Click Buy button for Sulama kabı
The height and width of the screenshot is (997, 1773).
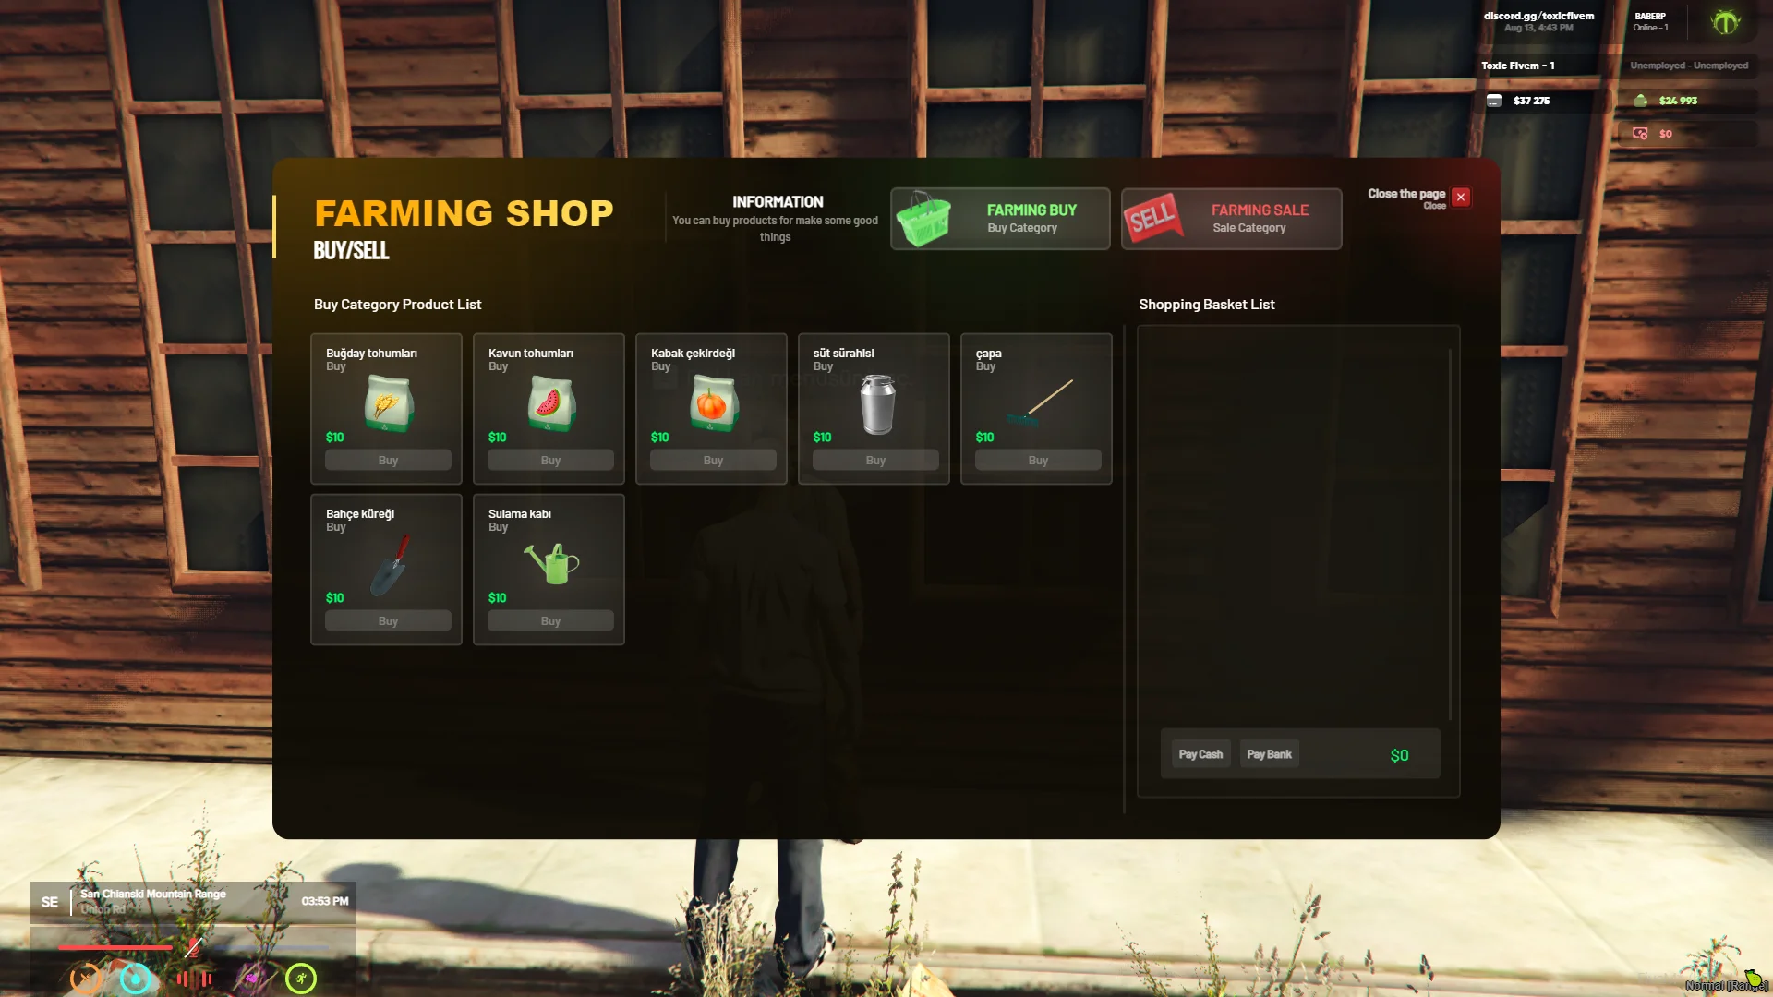click(x=550, y=621)
